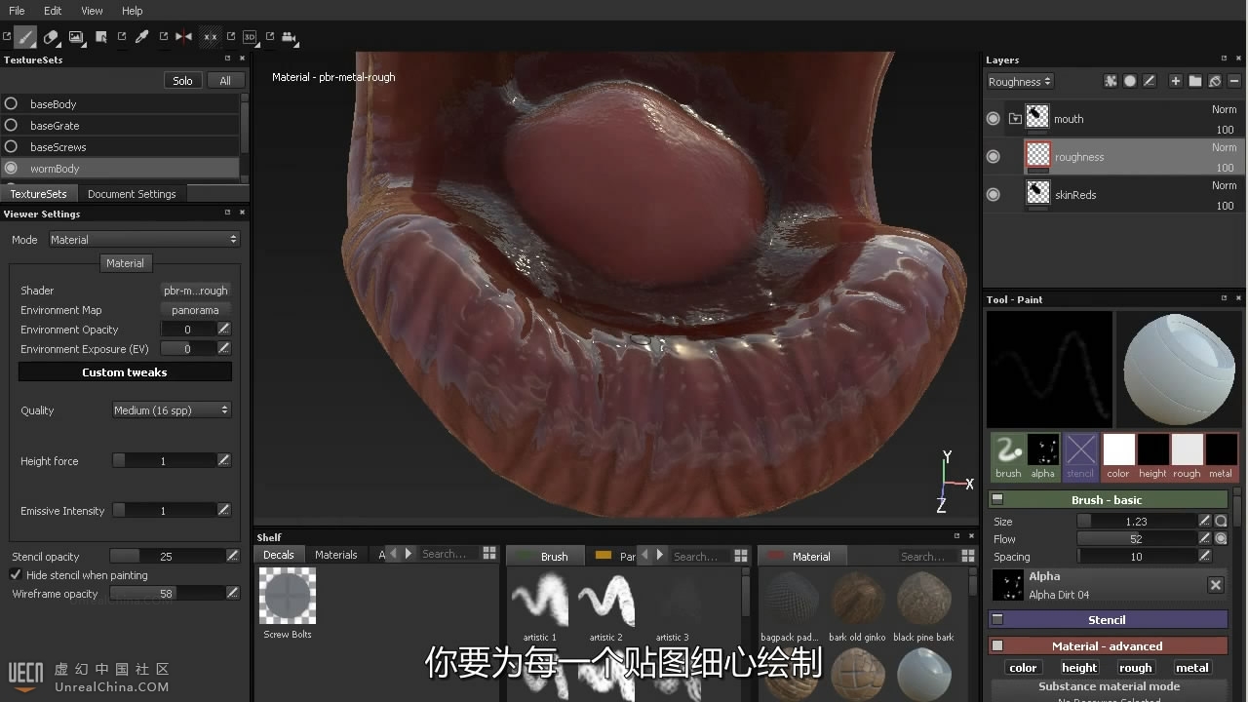Screen dimensions: 1248x702
Task: Open the Edit menu
Action: (x=53, y=11)
